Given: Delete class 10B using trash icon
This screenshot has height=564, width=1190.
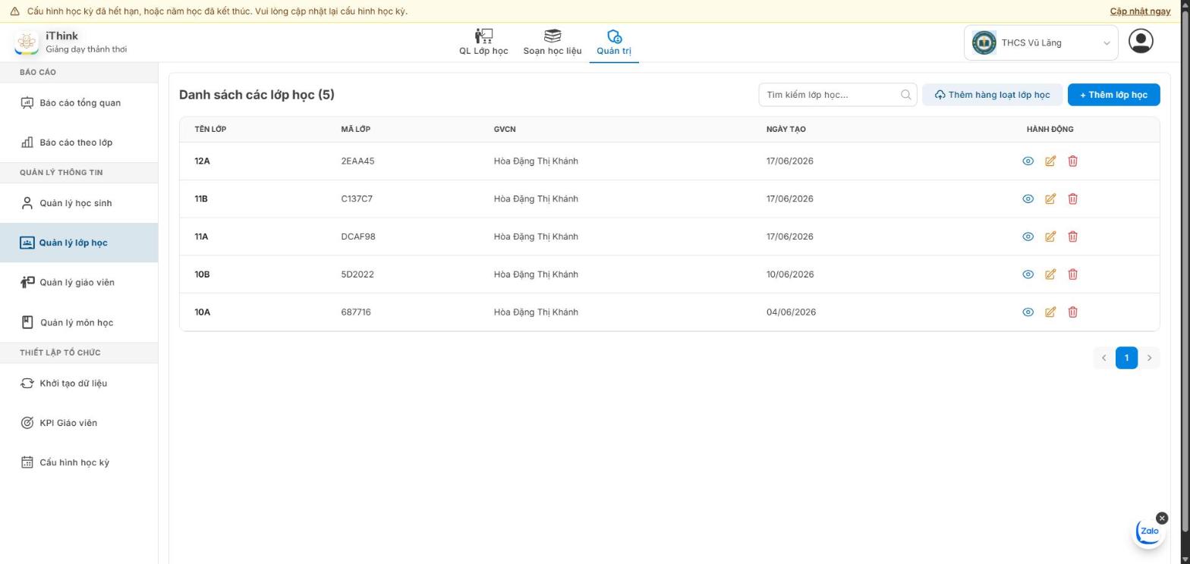Looking at the screenshot, I should [x=1072, y=274].
